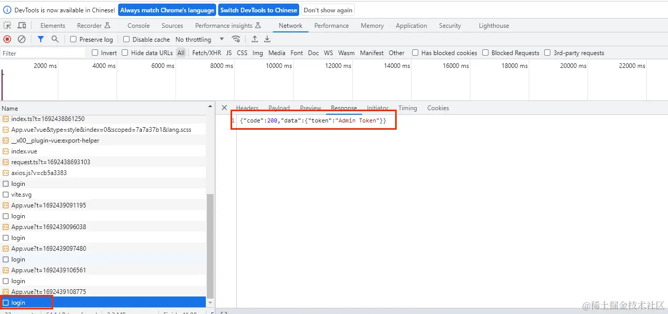This screenshot has width=668, height=314.
Task: Filter requests by Manifest
Action: (372, 53)
